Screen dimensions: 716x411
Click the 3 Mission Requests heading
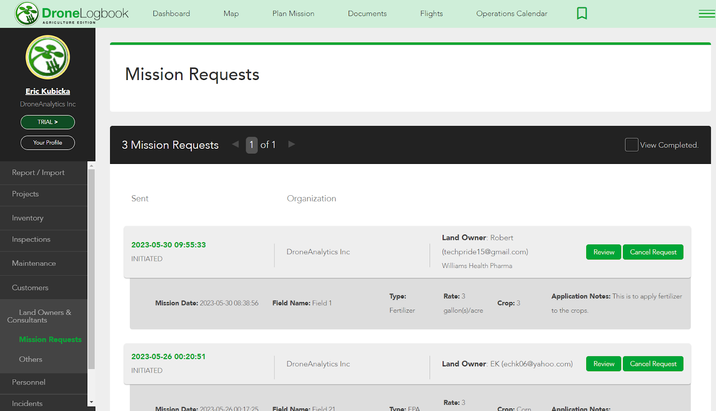170,145
